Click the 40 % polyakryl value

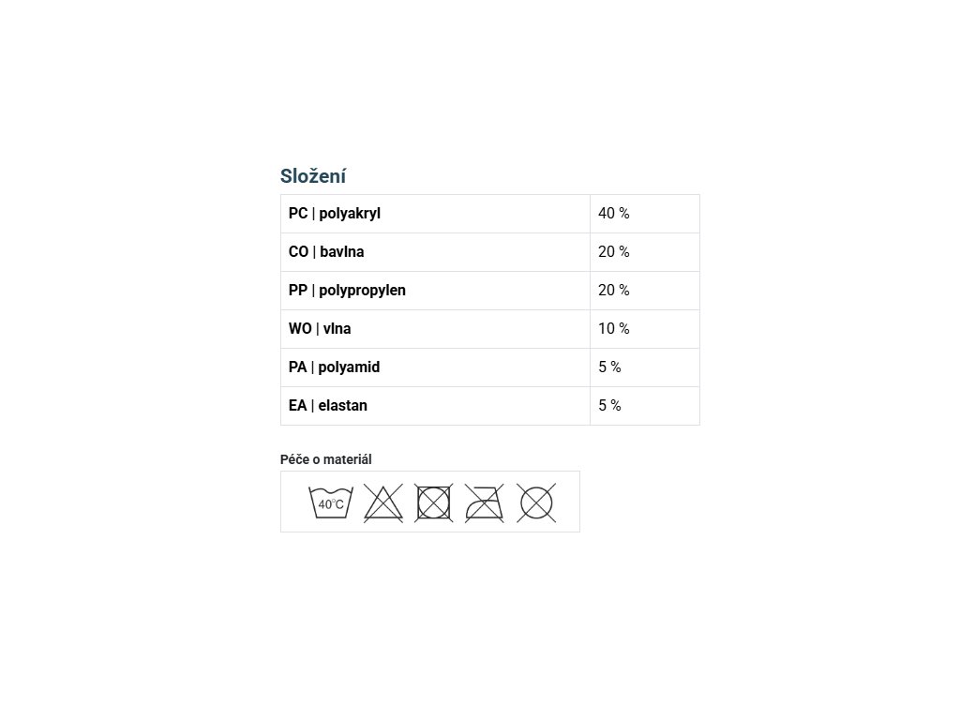(x=614, y=214)
